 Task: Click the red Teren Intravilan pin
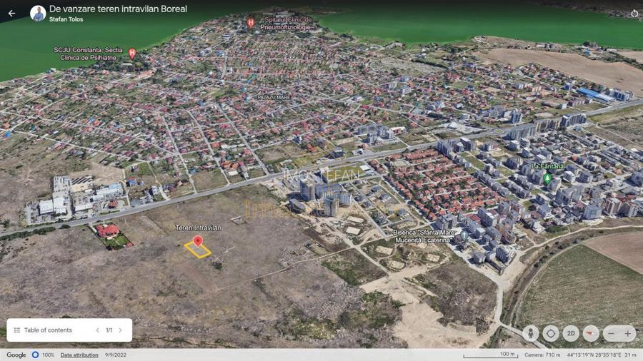(198, 241)
